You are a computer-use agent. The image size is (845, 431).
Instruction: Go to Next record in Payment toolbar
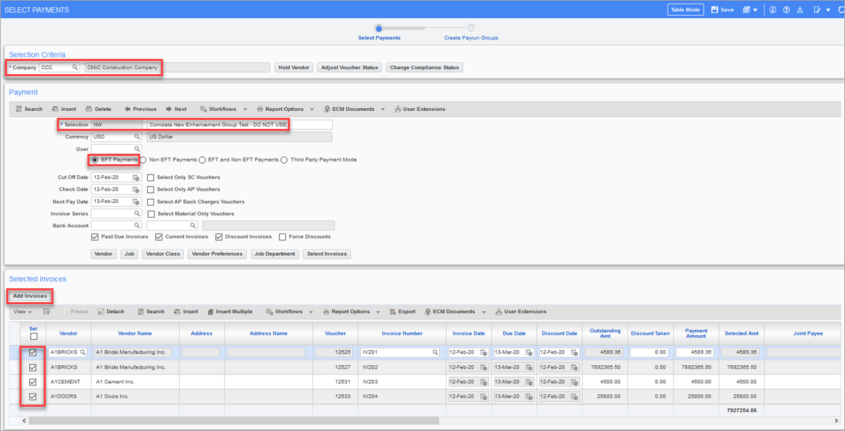[x=176, y=109]
